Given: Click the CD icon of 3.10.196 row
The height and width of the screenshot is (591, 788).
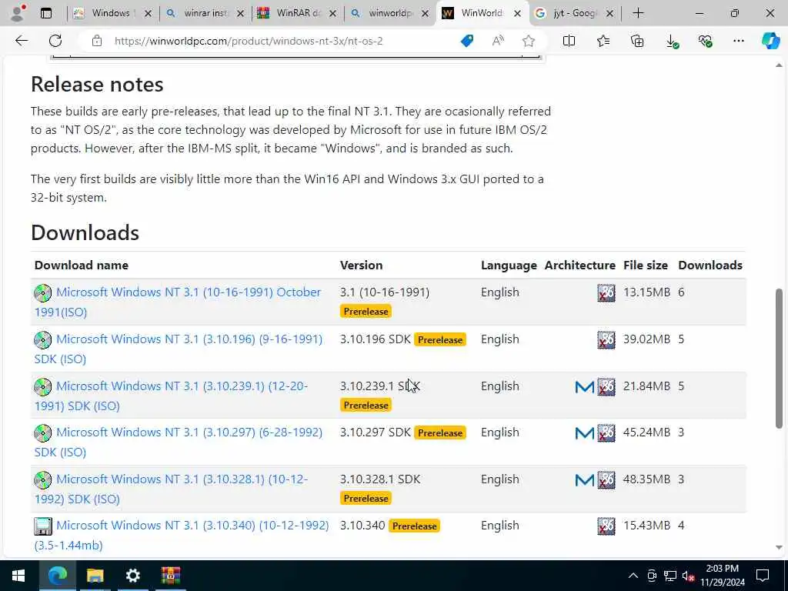Looking at the screenshot, I should (x=43, y=339).
